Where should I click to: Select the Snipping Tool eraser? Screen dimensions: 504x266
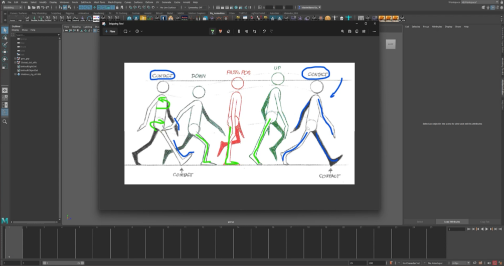click(x=228, y=31)
